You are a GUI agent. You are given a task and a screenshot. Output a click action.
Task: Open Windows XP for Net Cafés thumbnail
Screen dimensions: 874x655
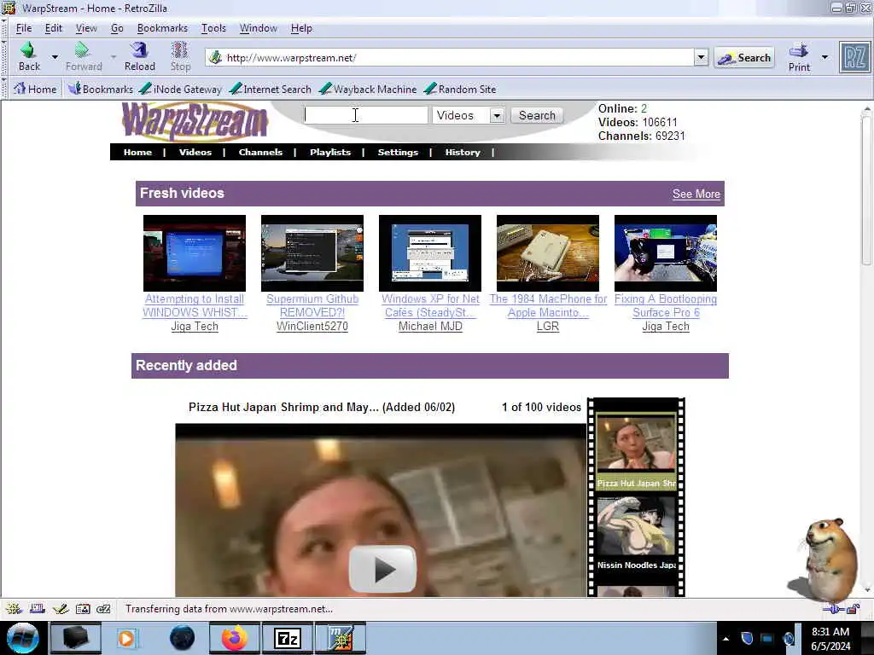[430, 252]
